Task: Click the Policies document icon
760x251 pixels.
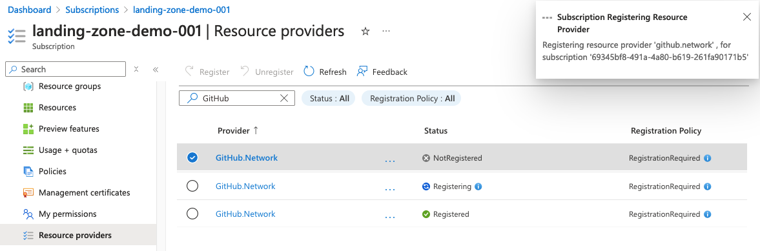Action: 28,172
